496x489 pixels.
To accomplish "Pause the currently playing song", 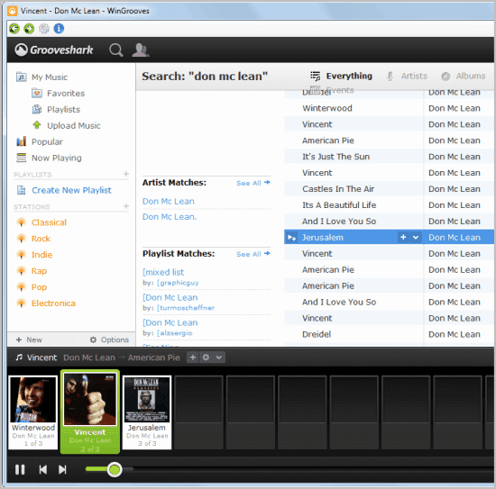I will click(20, 470).
